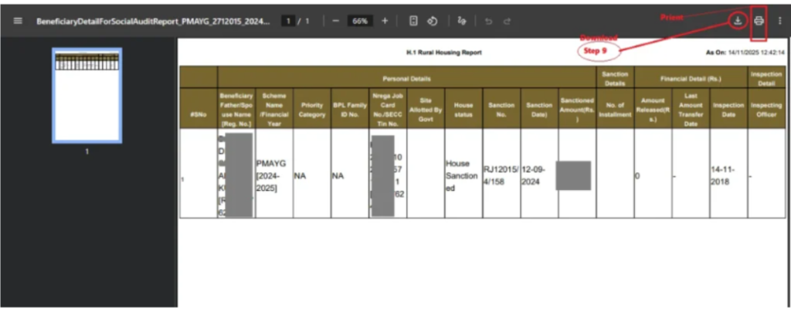
Task: Click the PDF file name title
Action: tap(153, 22)
